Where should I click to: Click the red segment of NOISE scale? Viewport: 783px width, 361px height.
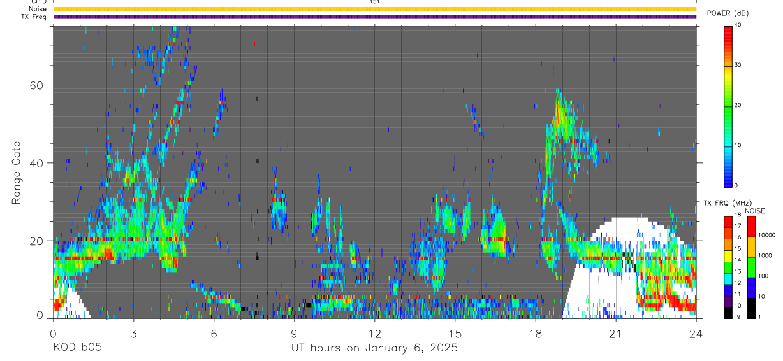752,227
